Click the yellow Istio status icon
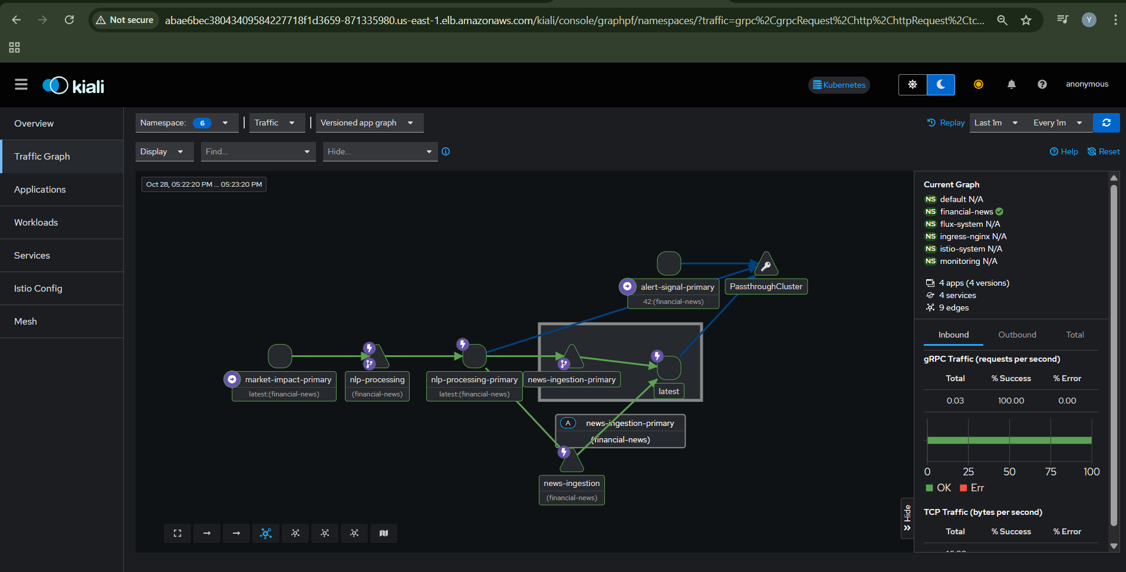The image size is (1126, 572). point(979,84)
